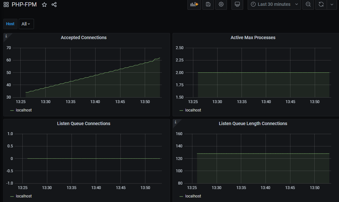Click the Listen Queue Length Connections title
The image size is (339, 202).
click(x=253, y=123)
